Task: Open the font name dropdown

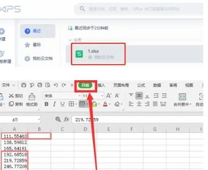Action: [79, 96]
